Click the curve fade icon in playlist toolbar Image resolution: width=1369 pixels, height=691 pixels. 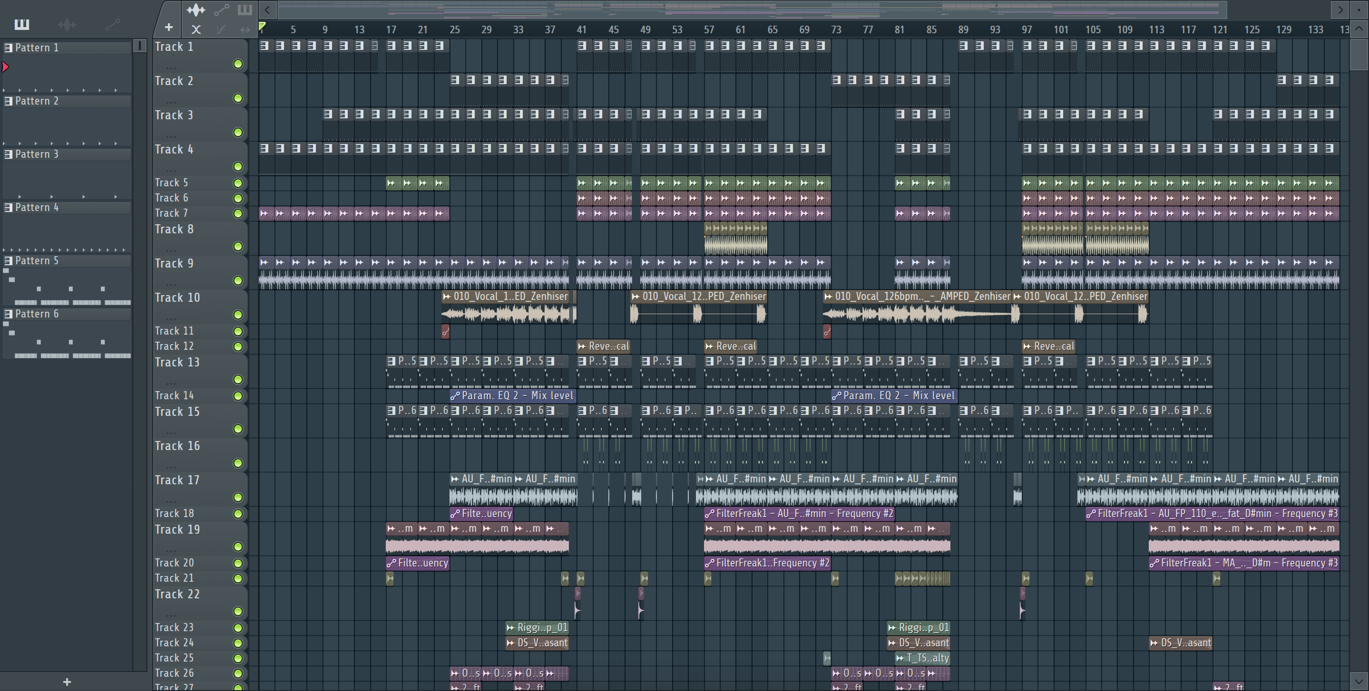[221, 30]
